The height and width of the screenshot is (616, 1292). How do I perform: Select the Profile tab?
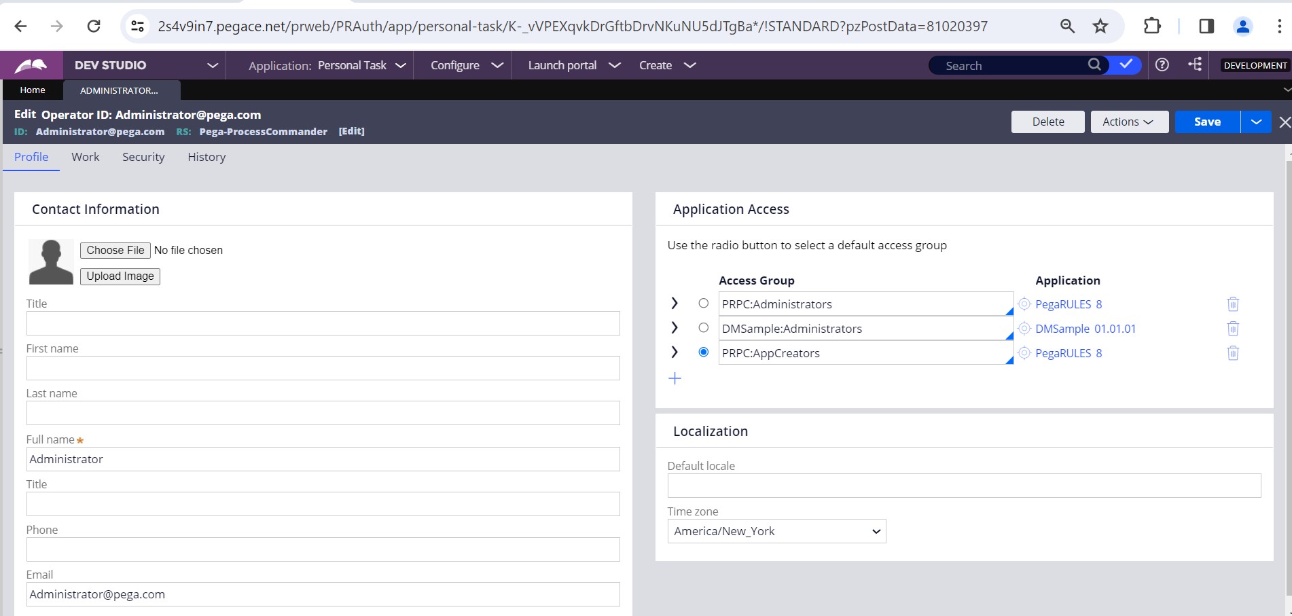click(x=31, y=157)
